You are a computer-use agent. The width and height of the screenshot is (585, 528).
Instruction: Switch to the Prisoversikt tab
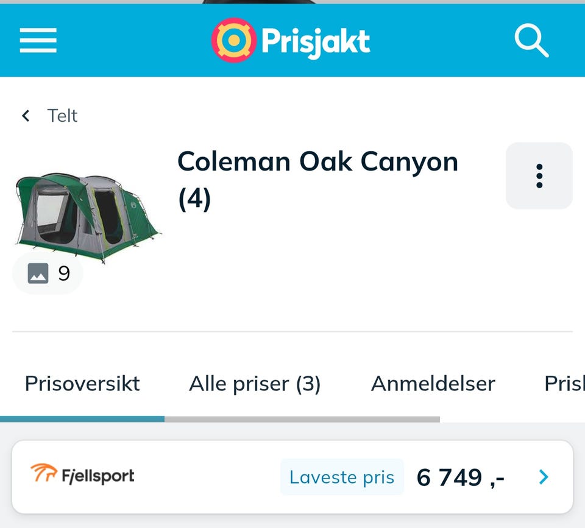pos(82,383)
